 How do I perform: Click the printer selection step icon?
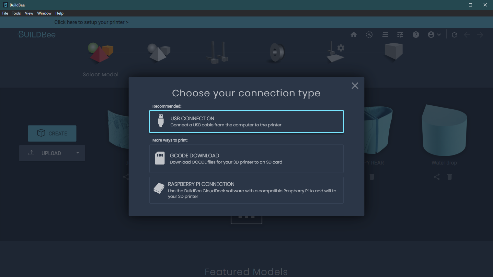click(217, 52)
